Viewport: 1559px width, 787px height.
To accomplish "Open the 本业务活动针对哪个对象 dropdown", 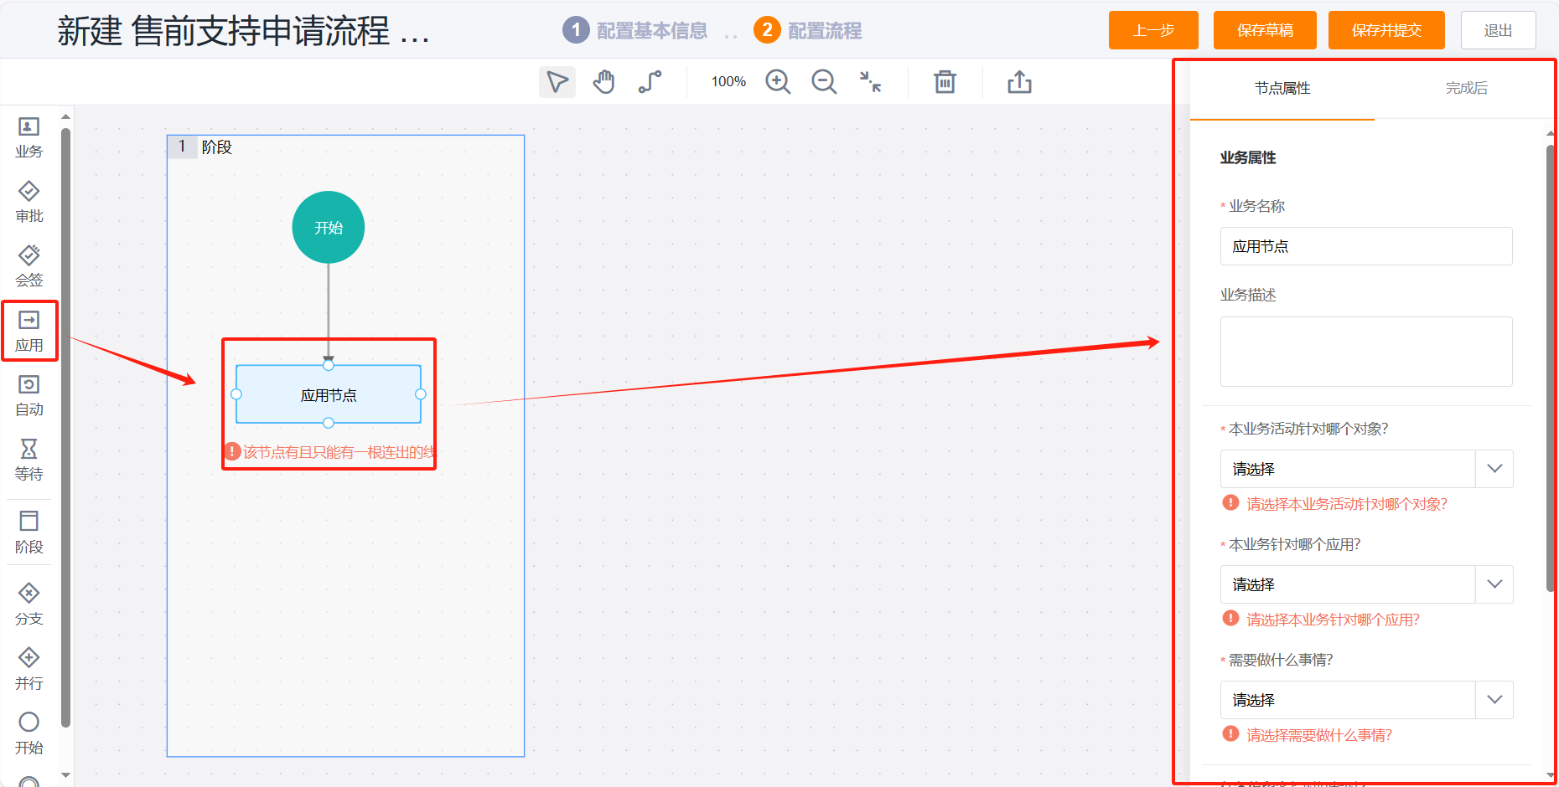I will click(1366, 469).
